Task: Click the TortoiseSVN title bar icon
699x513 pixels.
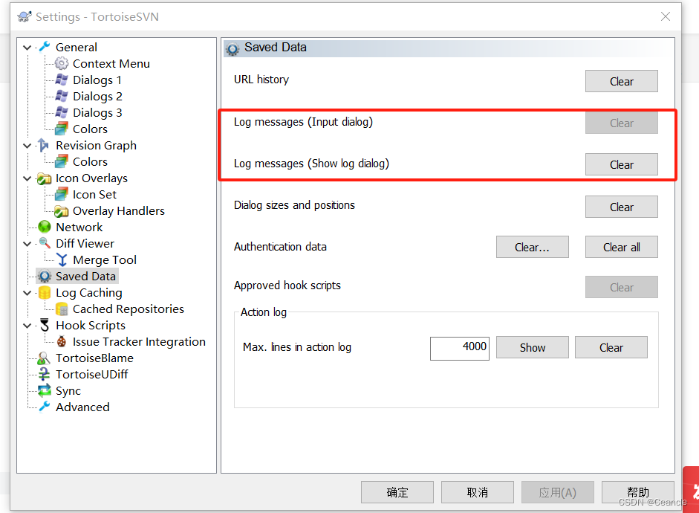Action: [x=24, y=17]
